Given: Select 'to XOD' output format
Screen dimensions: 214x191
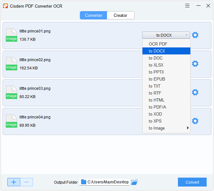Looking at the screenshot, I should point(166,114).
